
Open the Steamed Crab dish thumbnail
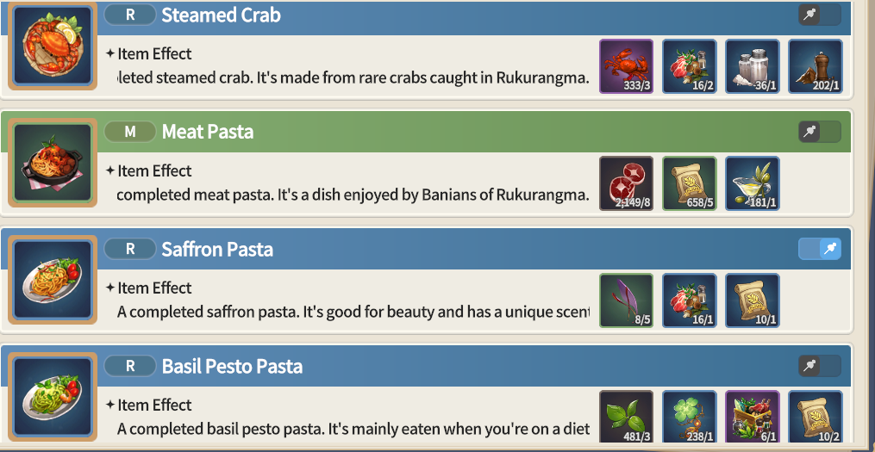tap(53, 45)
